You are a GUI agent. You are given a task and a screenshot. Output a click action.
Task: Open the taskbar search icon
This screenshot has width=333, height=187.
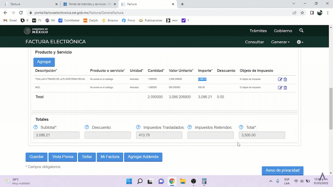coord(140,181)
